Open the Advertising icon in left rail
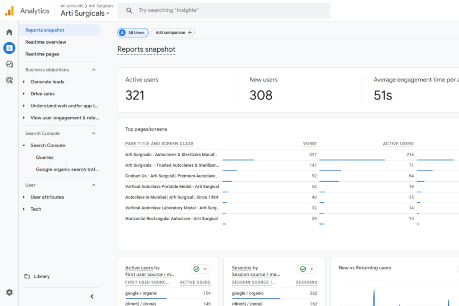The width and height of the screenshot is (459, 306). click(9, 80)
